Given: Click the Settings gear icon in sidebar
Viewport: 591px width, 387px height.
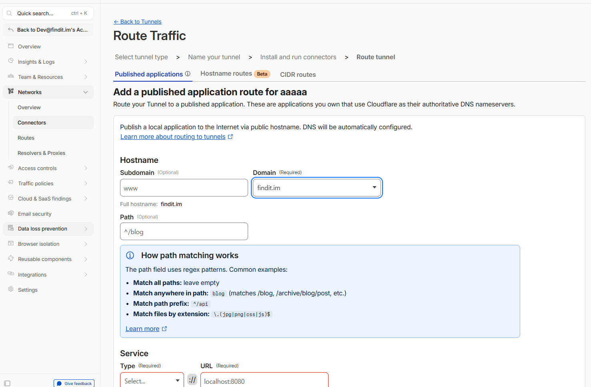Looking at the screenshot, I should coord(11,289).
